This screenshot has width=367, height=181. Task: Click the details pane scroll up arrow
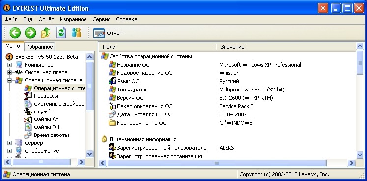tap(360, 46)
